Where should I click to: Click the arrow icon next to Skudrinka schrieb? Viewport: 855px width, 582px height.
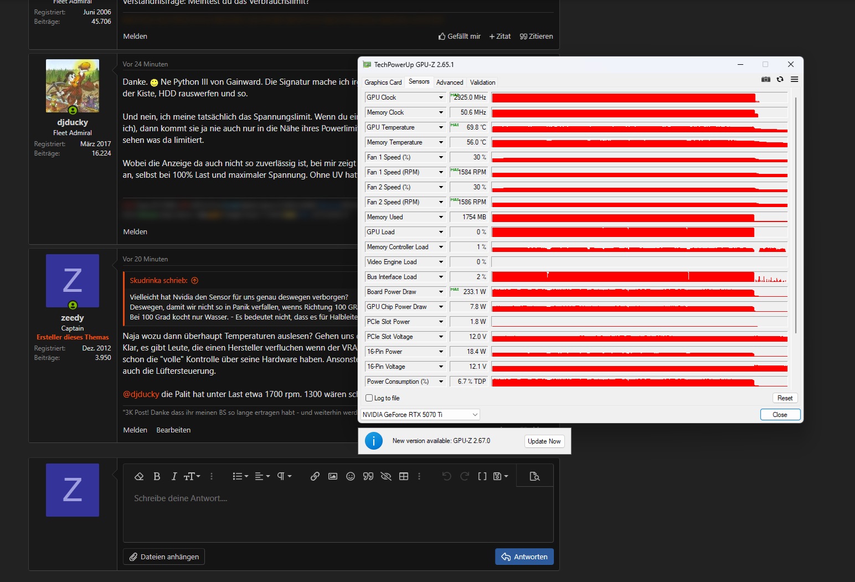click(x=194, y=281)
